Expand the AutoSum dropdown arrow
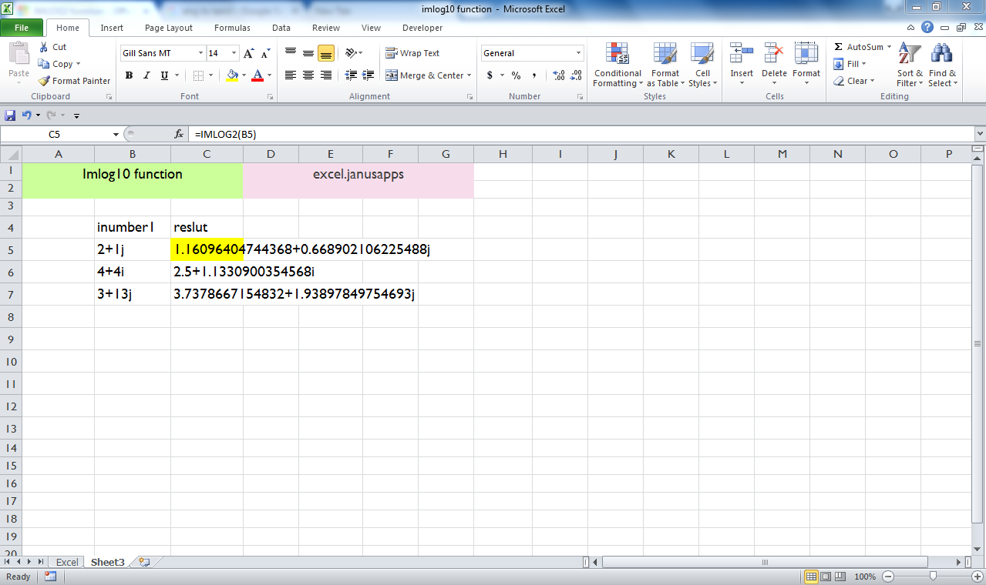 coord(889,47)
